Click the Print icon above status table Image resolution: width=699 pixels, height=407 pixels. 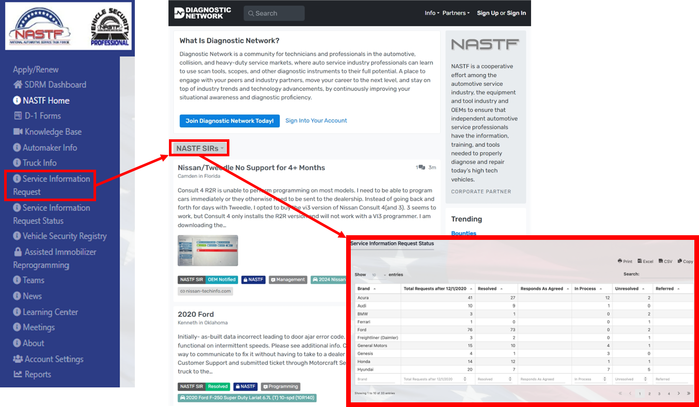(620, 262)
